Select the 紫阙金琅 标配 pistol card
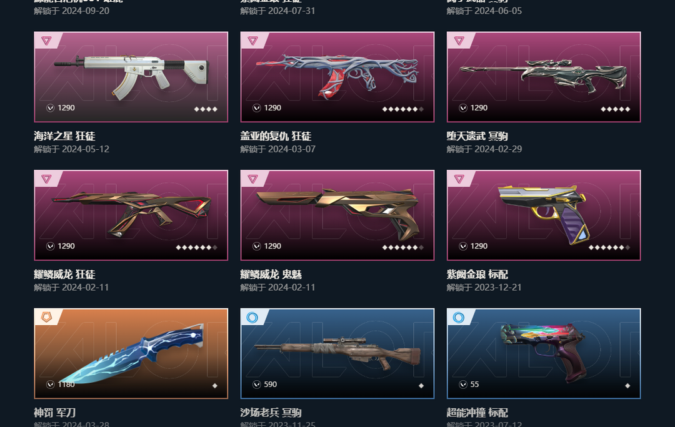This screenshot has height=427, width=675. (544, 215)
